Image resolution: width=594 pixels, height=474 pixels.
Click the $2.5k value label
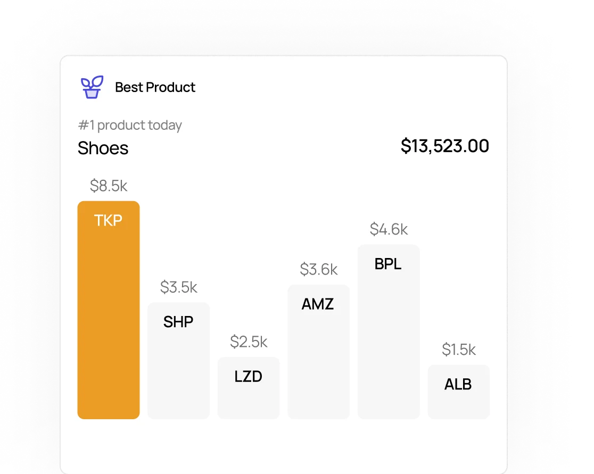[x=249, y=342]
